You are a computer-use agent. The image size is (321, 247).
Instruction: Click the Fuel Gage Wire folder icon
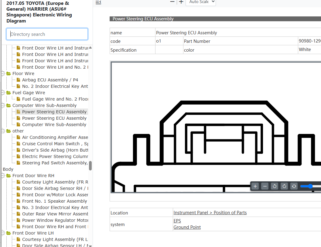point(9,93)
